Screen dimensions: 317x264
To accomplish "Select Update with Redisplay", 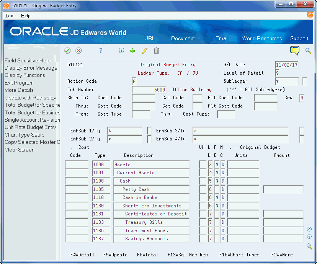I will pyautogui.click(x=31, y=98).
